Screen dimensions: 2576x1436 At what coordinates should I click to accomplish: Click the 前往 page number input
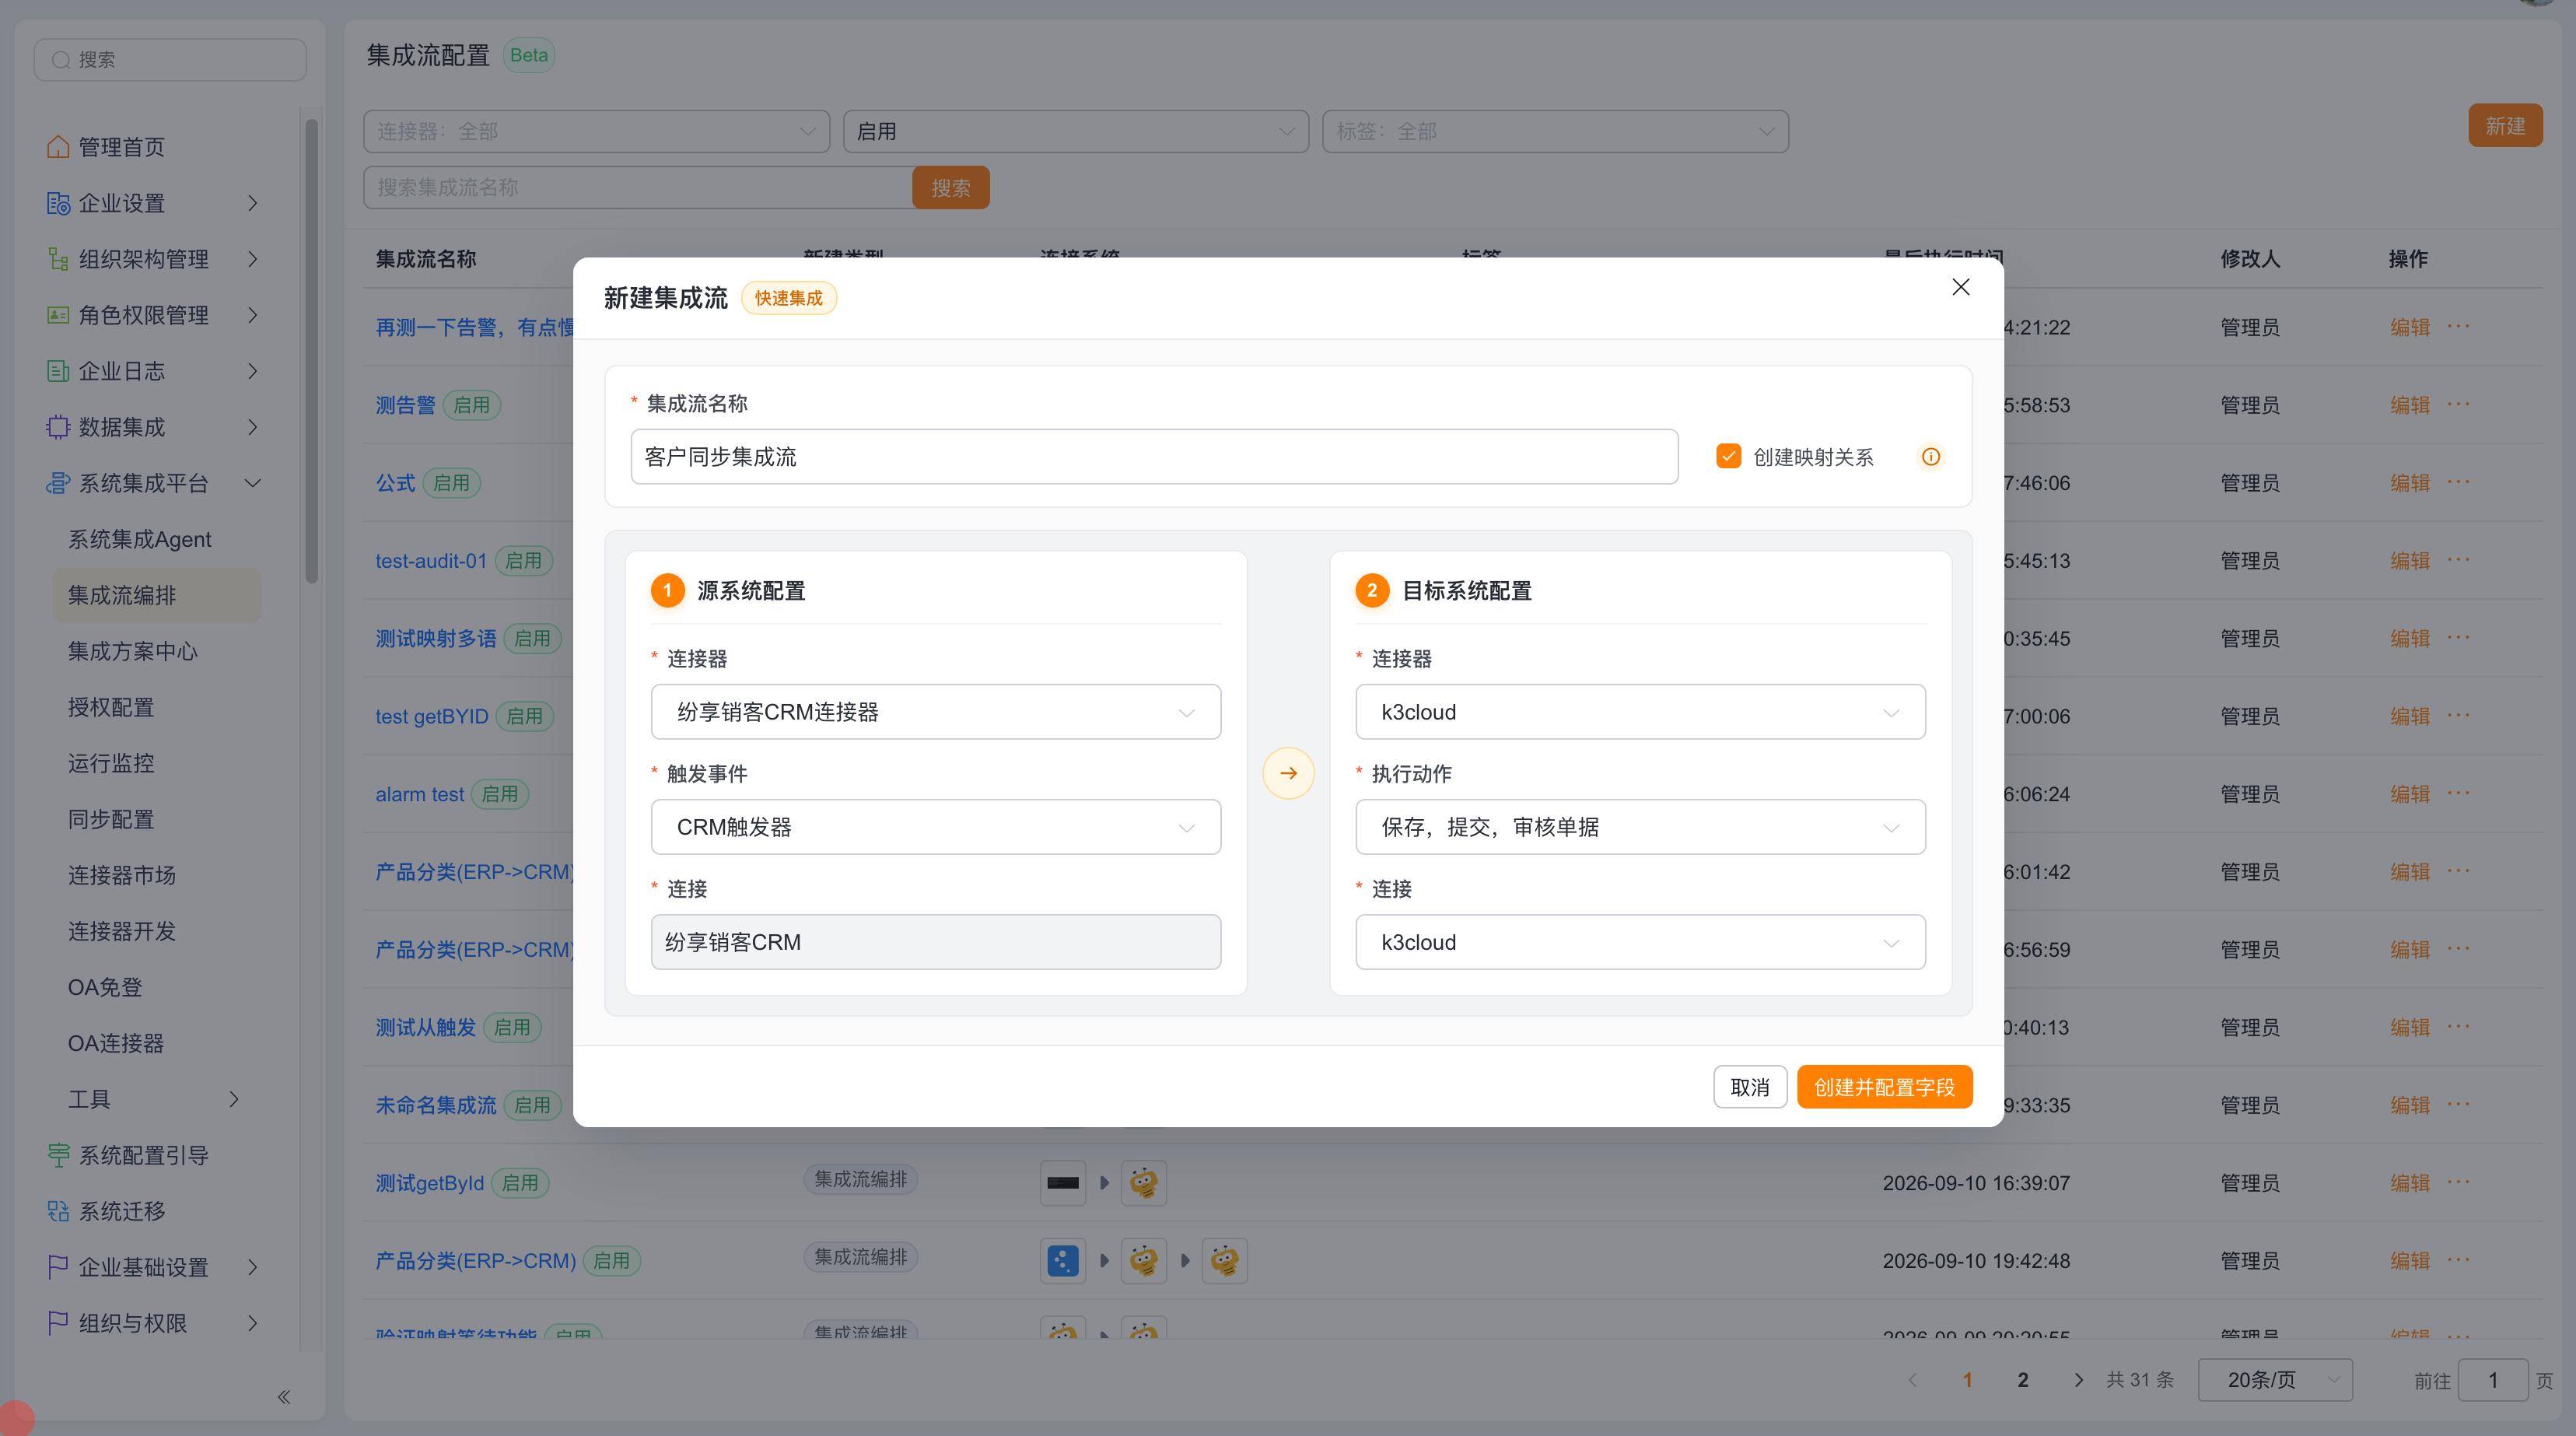(x=2492, y=1380)
